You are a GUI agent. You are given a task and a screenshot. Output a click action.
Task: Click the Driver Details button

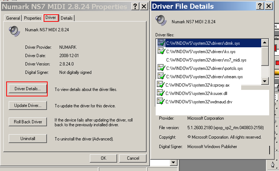coord(28,89)
